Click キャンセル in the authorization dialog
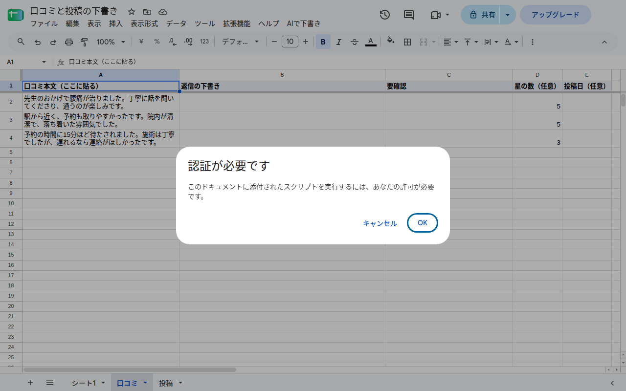The height and width of the screenshot is (391, 626). pyautogui.click(x=380, y=223)
